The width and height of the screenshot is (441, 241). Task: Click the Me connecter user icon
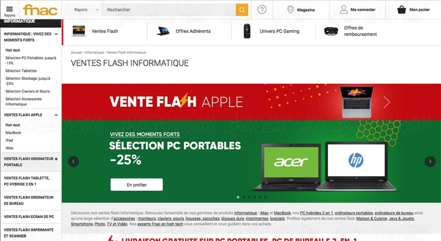click(344, 10)
